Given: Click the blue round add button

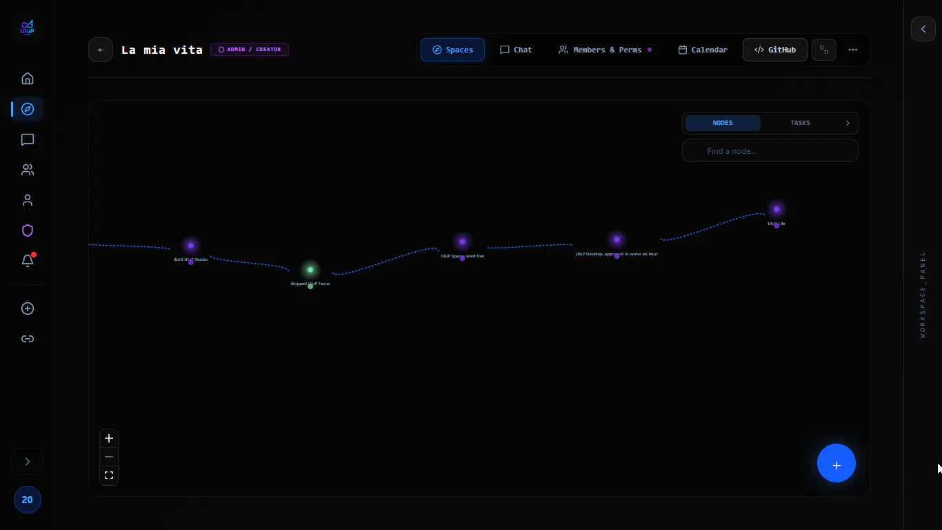Looking at the screenshot, I should pos(836,463).
